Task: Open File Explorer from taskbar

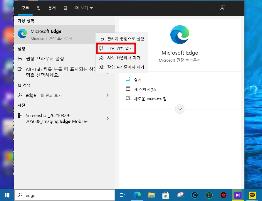Action: point(151,195)
